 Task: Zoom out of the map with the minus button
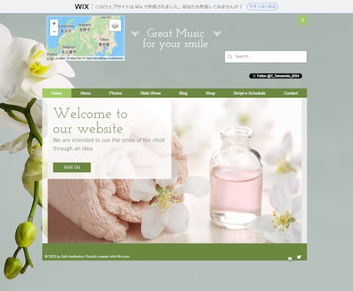pos(54,32)
